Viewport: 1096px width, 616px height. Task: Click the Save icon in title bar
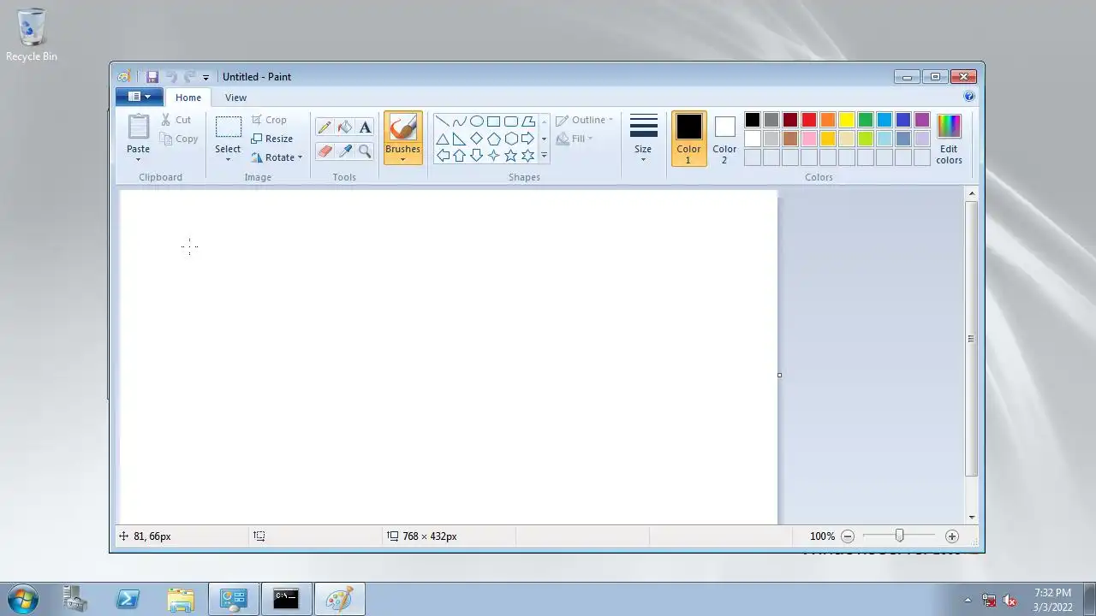(x=152, y=77)
